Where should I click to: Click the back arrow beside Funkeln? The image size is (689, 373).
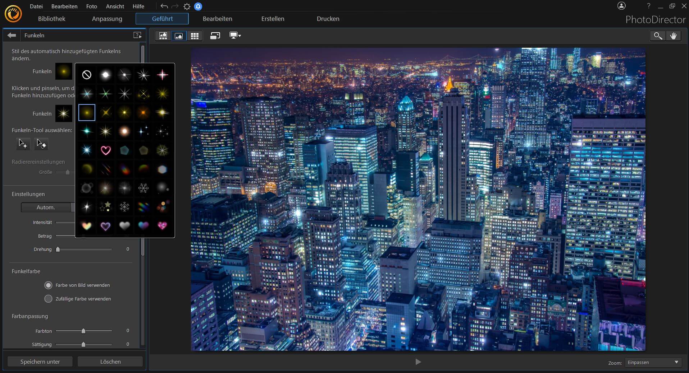pyautogui.click(x=12, y=35)
